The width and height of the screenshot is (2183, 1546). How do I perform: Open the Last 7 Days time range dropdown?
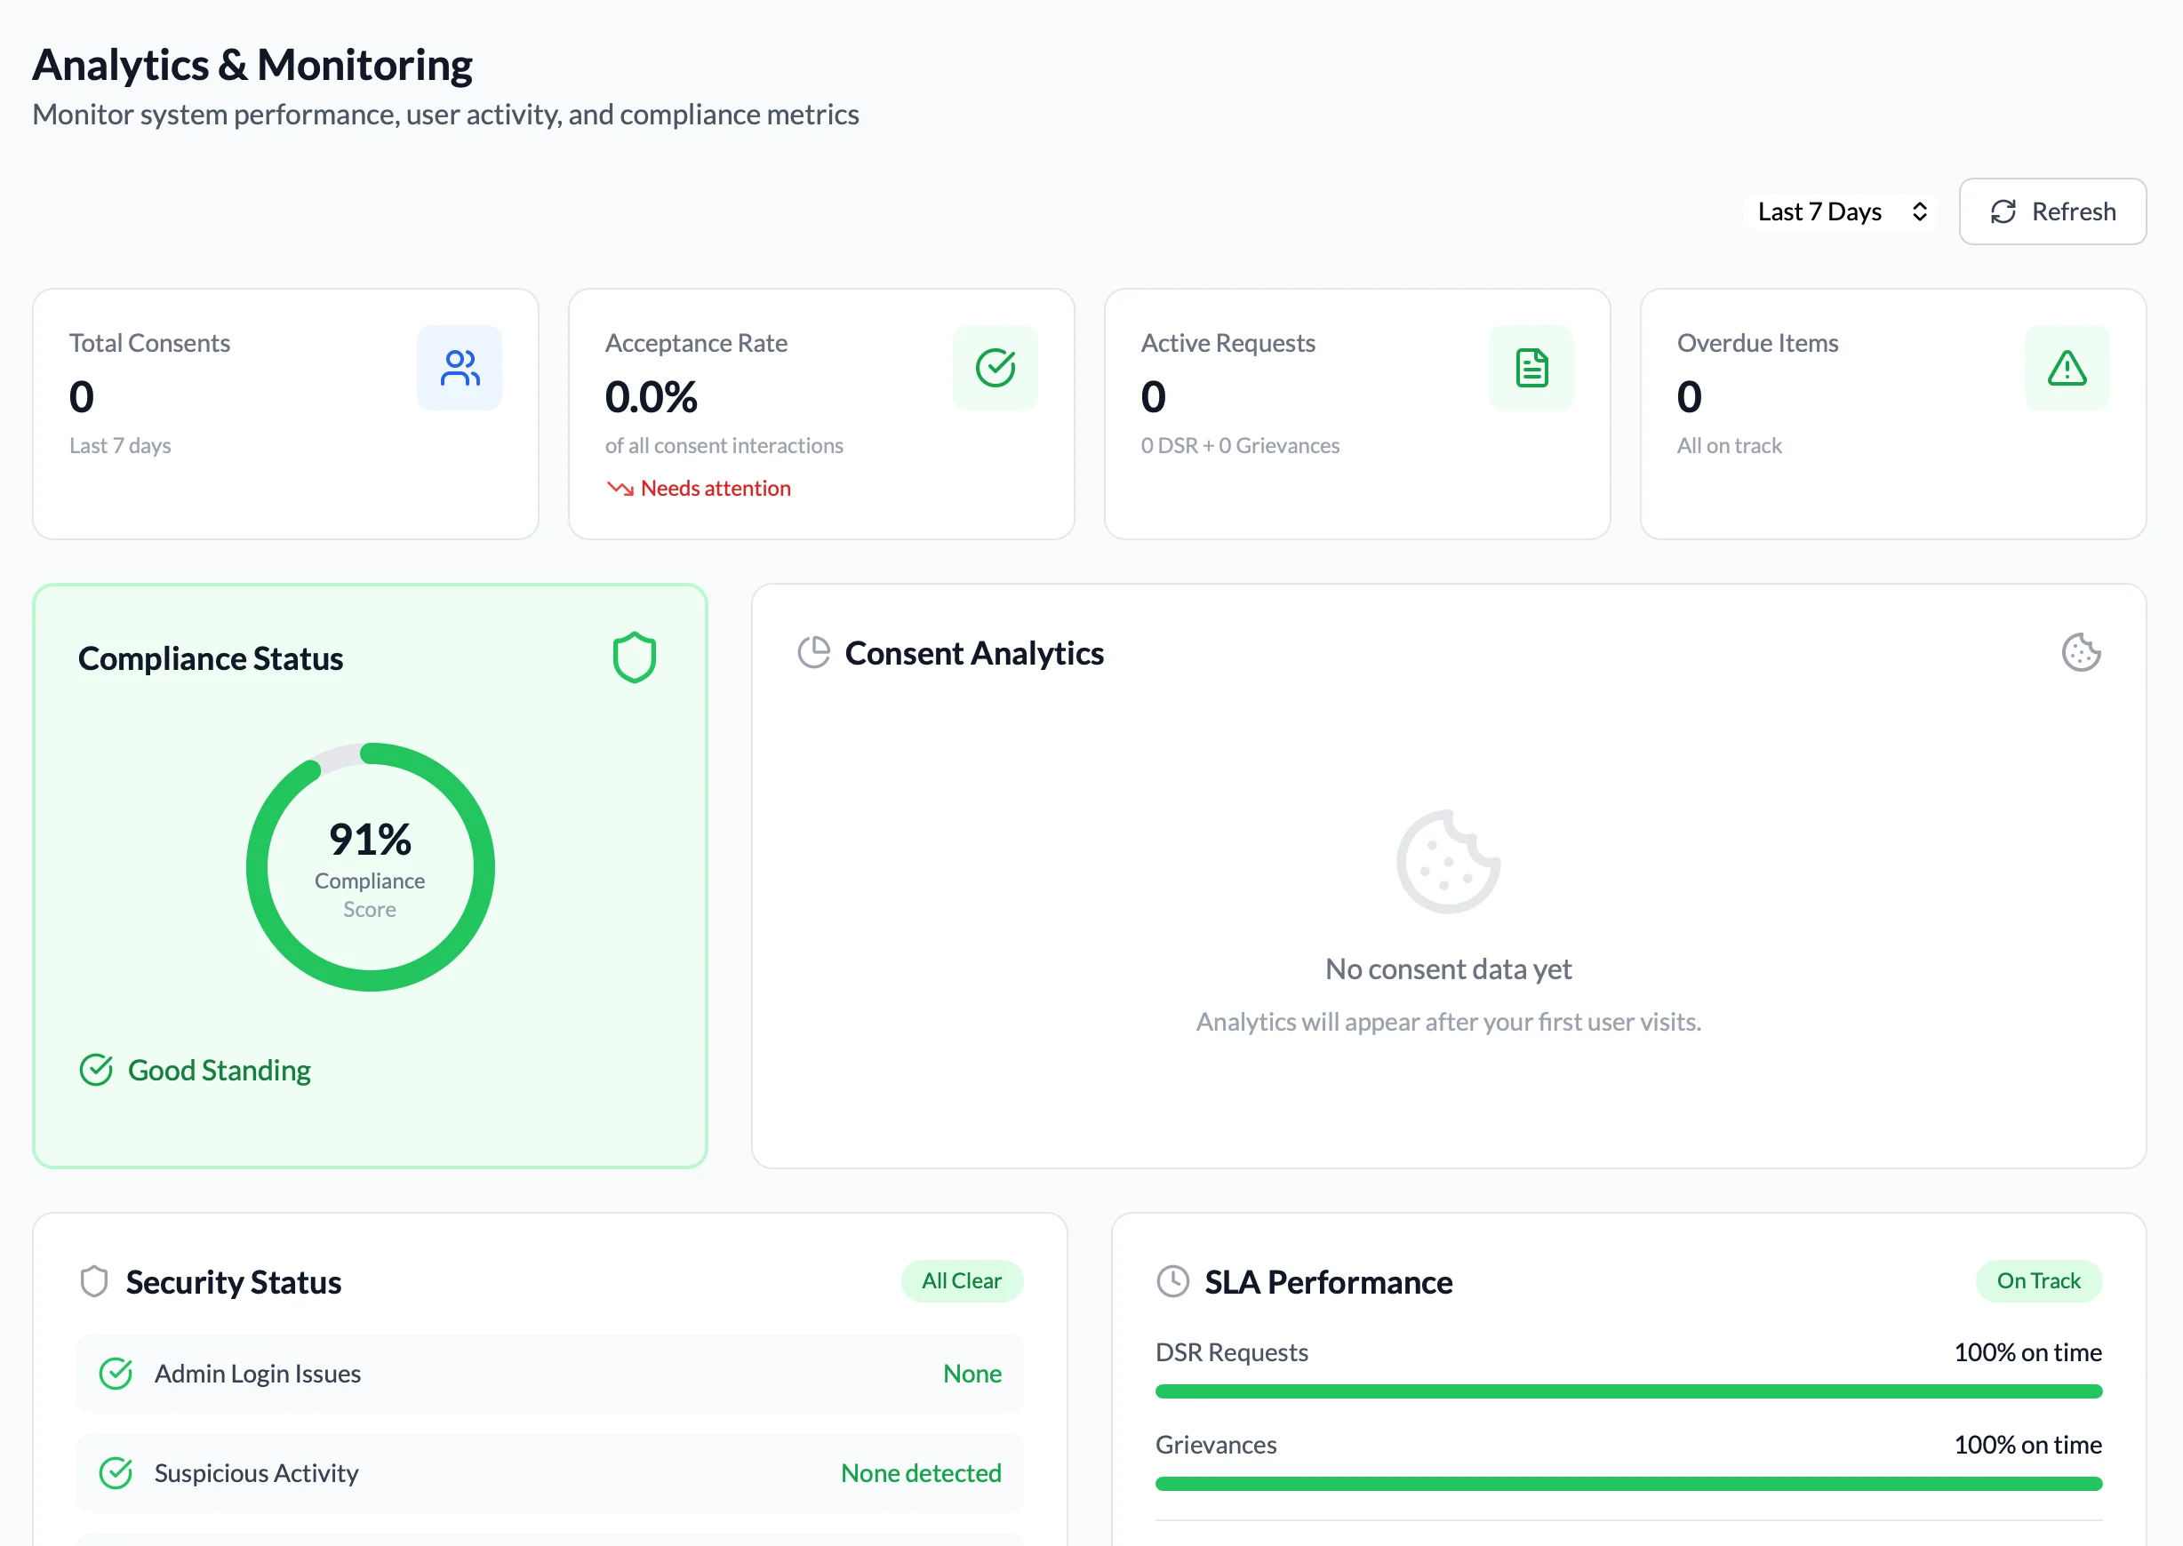tap(1838, 211)
